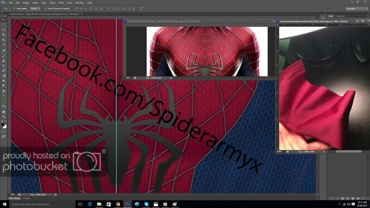Select the Magic Wand tool
The height and width of the screenshot is (208, 370).
point(4,35)
